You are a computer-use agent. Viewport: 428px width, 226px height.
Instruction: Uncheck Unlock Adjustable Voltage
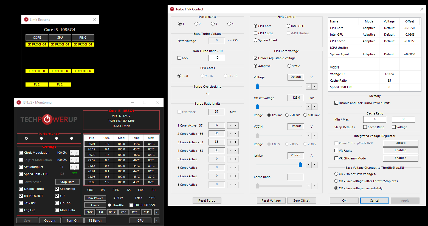[256, 58]
